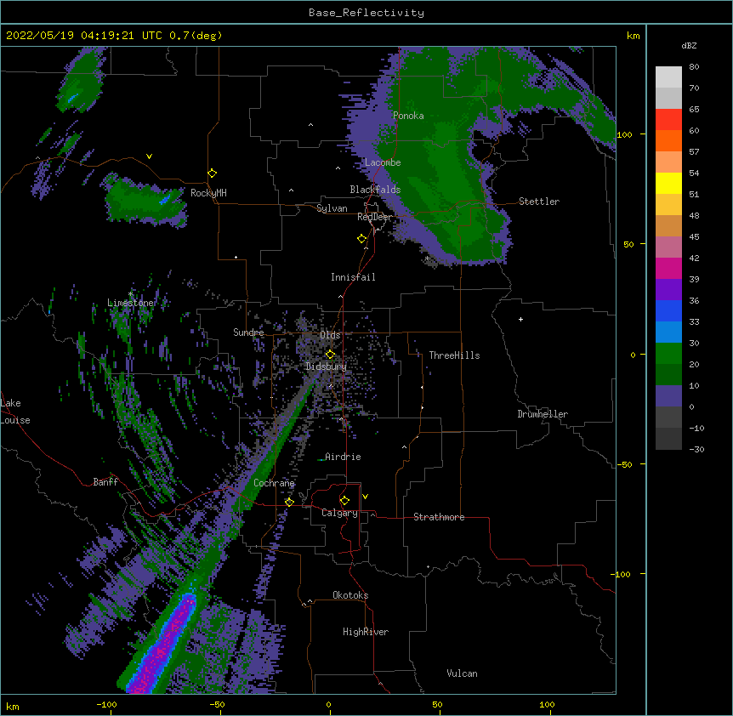733x716 pixels.
Task: Click the purple 10 dBZ legend swatch
Action: coord(668,396)
